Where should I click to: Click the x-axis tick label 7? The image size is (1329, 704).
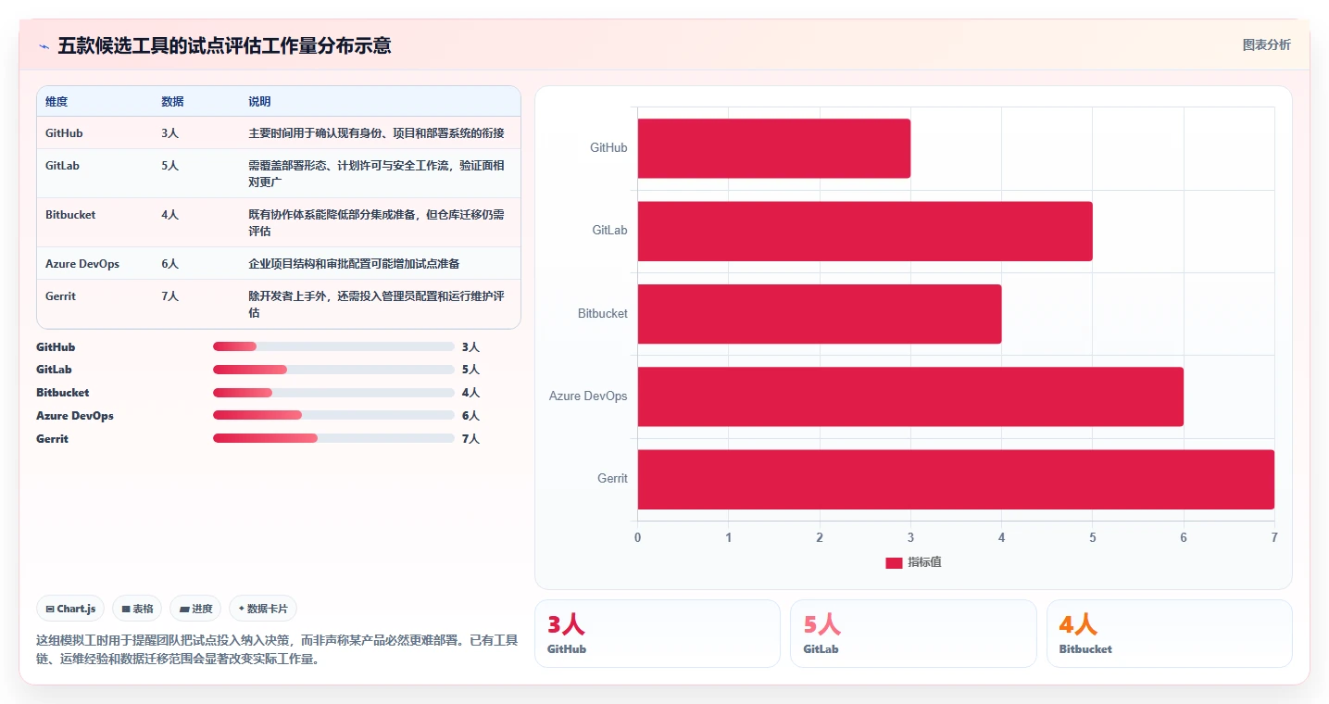point(1274,537)
